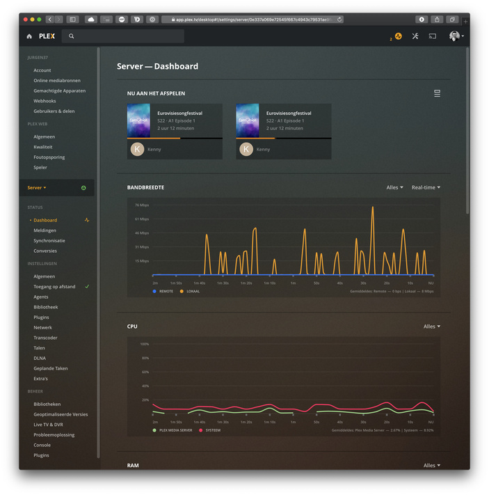The image size is (489, 495).
Task: Open the Gebruikers & delen link
Action: pyautogui.click(x=54, y=111)
